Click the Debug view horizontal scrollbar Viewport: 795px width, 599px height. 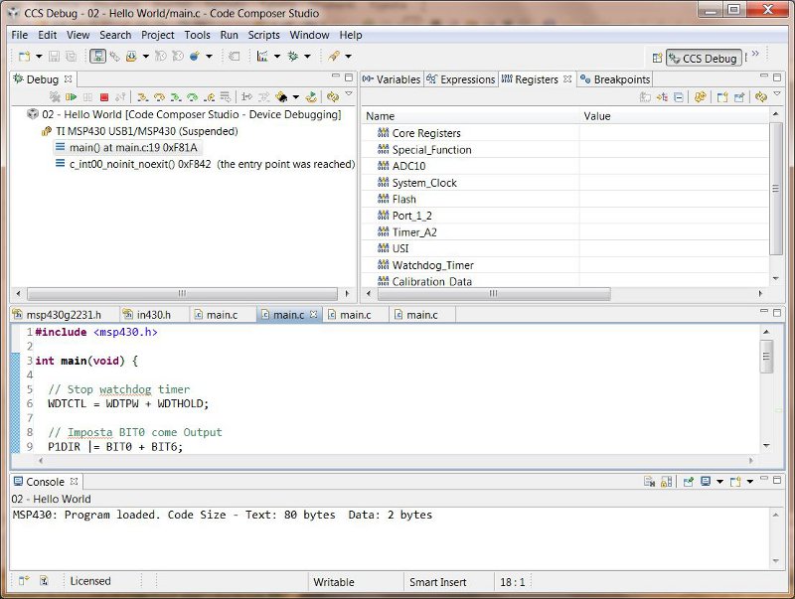pyautogui.click(x=182, y=293)
